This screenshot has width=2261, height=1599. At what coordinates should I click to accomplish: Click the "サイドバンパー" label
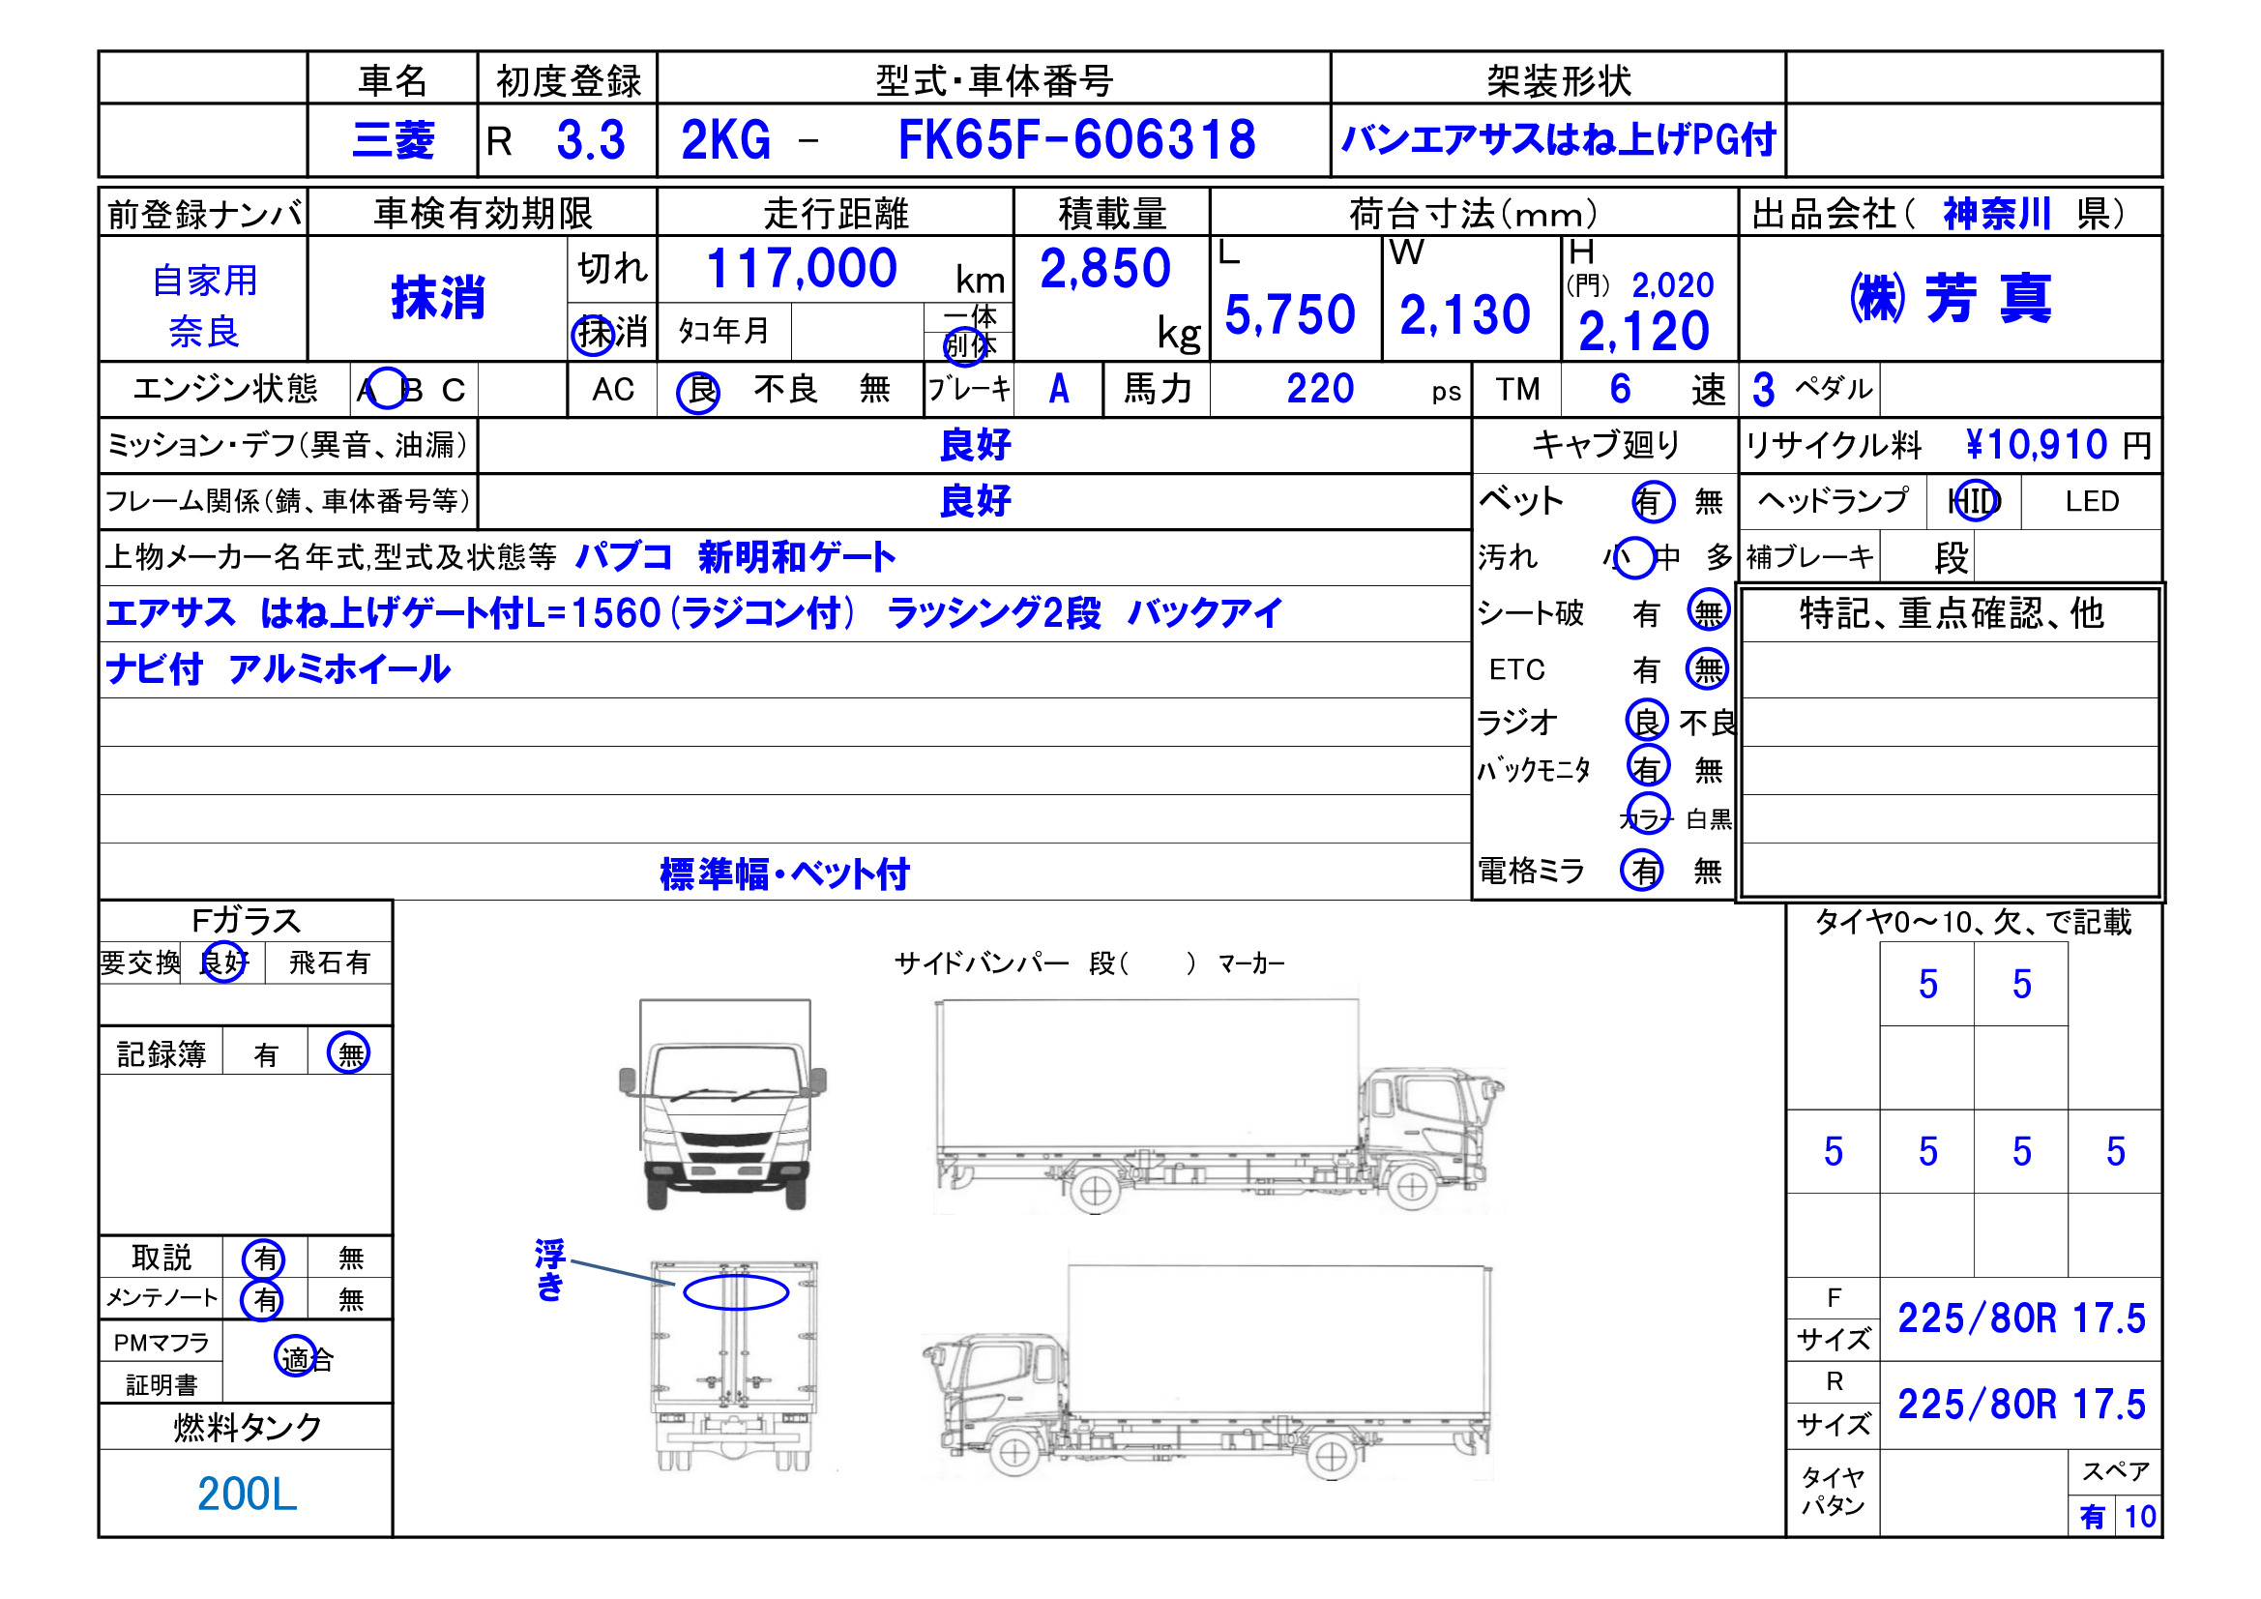tap(981, 962)
